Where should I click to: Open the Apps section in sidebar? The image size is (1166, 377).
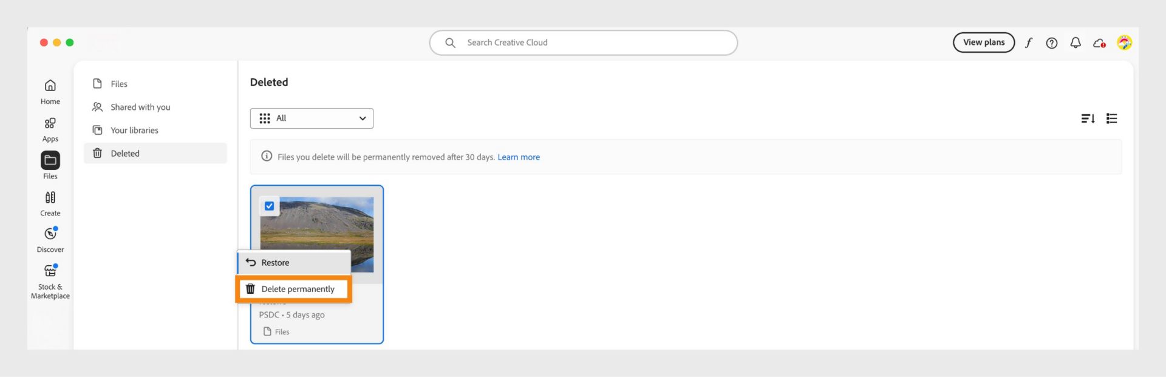point(50,129)
